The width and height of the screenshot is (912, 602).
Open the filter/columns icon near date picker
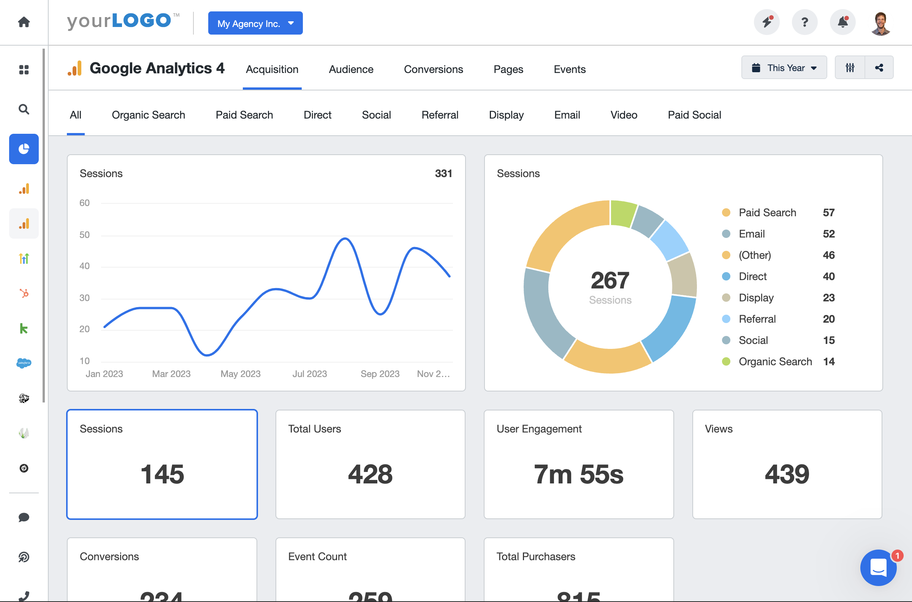click(850, 67)
